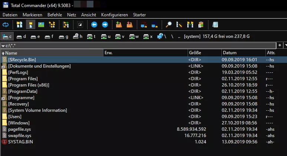Open the FTP connect icon
287x156 pixels.
(x=143, y=25)
